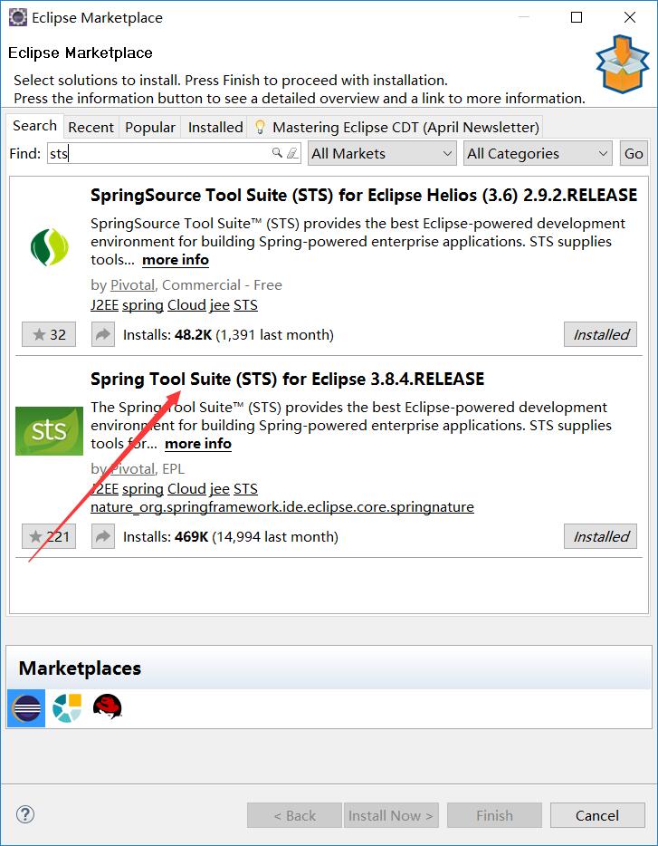Click Cloud tag under Spring Tool Suite 3.8.4
The image size is (658, 846).
pyautogui.click(x=186, y=489)
